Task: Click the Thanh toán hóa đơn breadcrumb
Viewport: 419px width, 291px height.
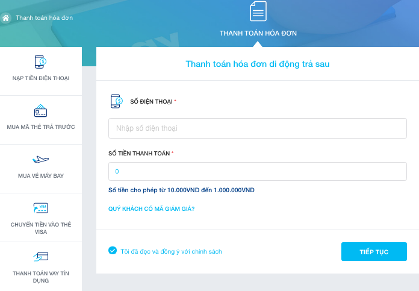Action: point(45,18)
